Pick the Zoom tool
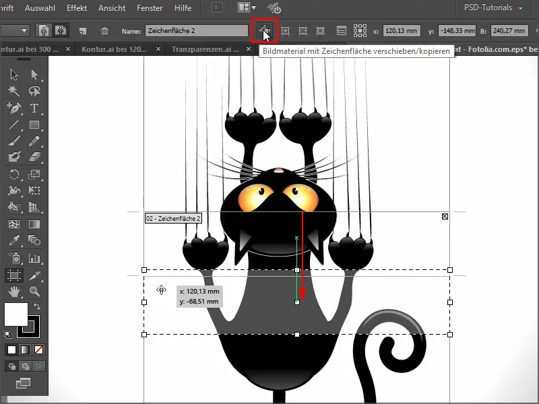The image size is (539, 404). point(34,292)
